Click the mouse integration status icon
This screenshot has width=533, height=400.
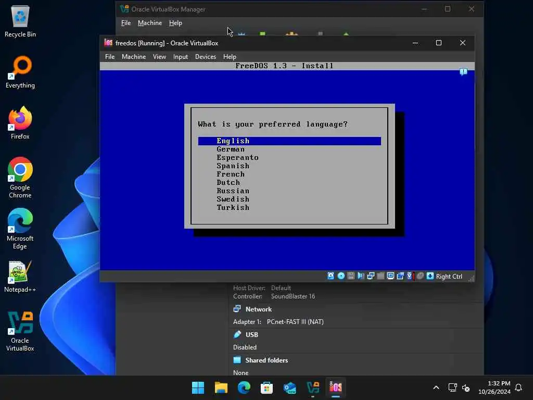tap(420, 276)
